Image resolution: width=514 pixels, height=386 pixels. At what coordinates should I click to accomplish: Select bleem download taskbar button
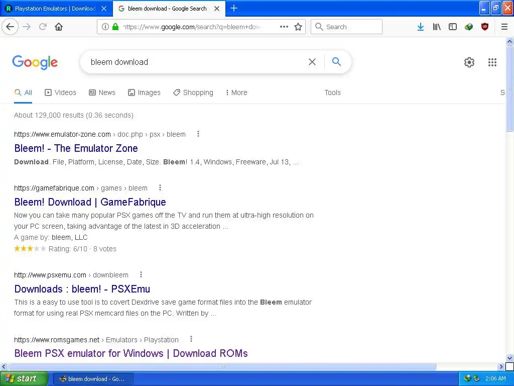coord(93,379)
